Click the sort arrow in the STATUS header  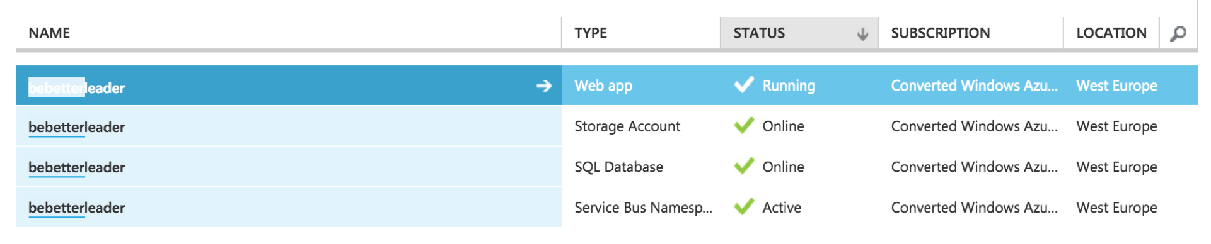coord(862,34)
